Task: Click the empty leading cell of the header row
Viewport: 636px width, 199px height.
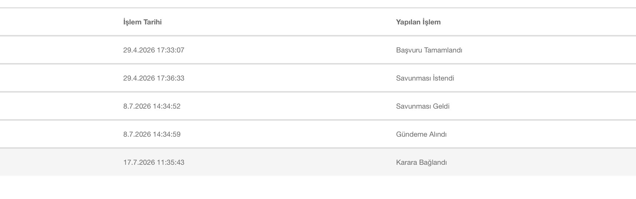Action: point(58,22)
